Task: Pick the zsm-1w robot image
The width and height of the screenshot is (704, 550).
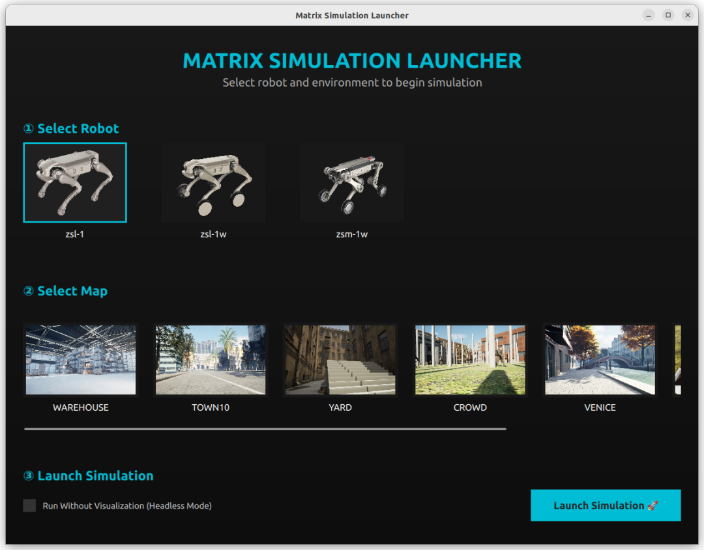Action: pyautogui.click(x=351, y=183)
